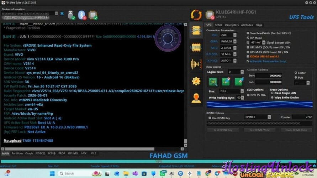Viewport: 317px width, 178px height.
Task: Open RPMB 0 region dropdown
Action: coord(269,117)
